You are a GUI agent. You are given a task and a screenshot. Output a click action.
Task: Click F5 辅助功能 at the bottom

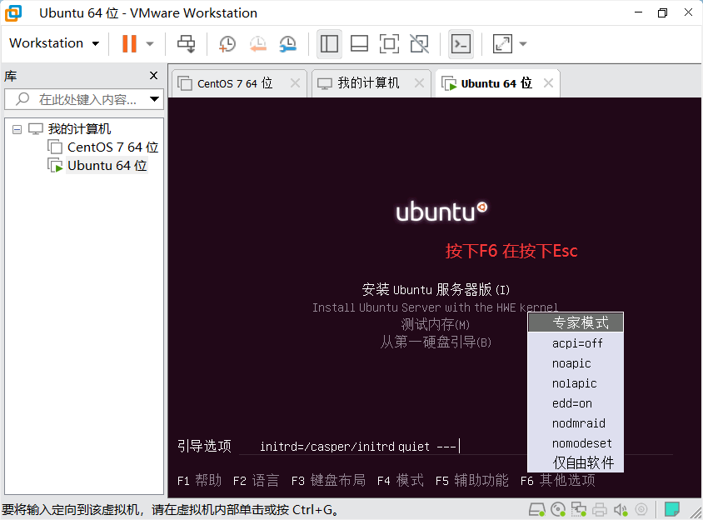(x=472, y=481)
